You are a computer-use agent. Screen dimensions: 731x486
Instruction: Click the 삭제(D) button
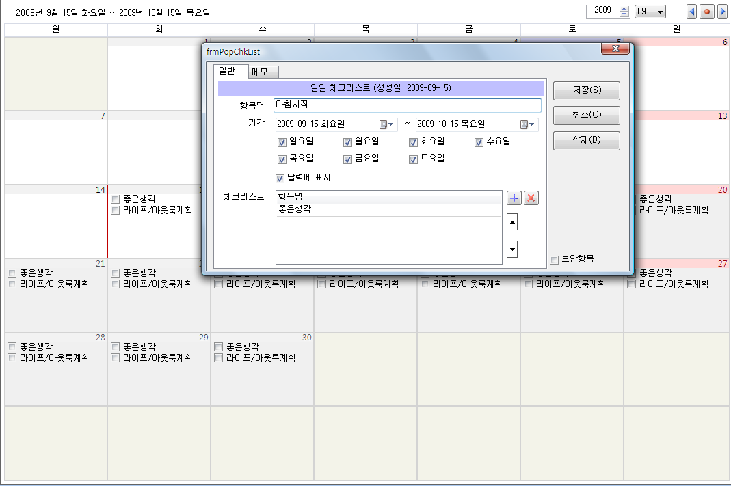pos(587,140)
